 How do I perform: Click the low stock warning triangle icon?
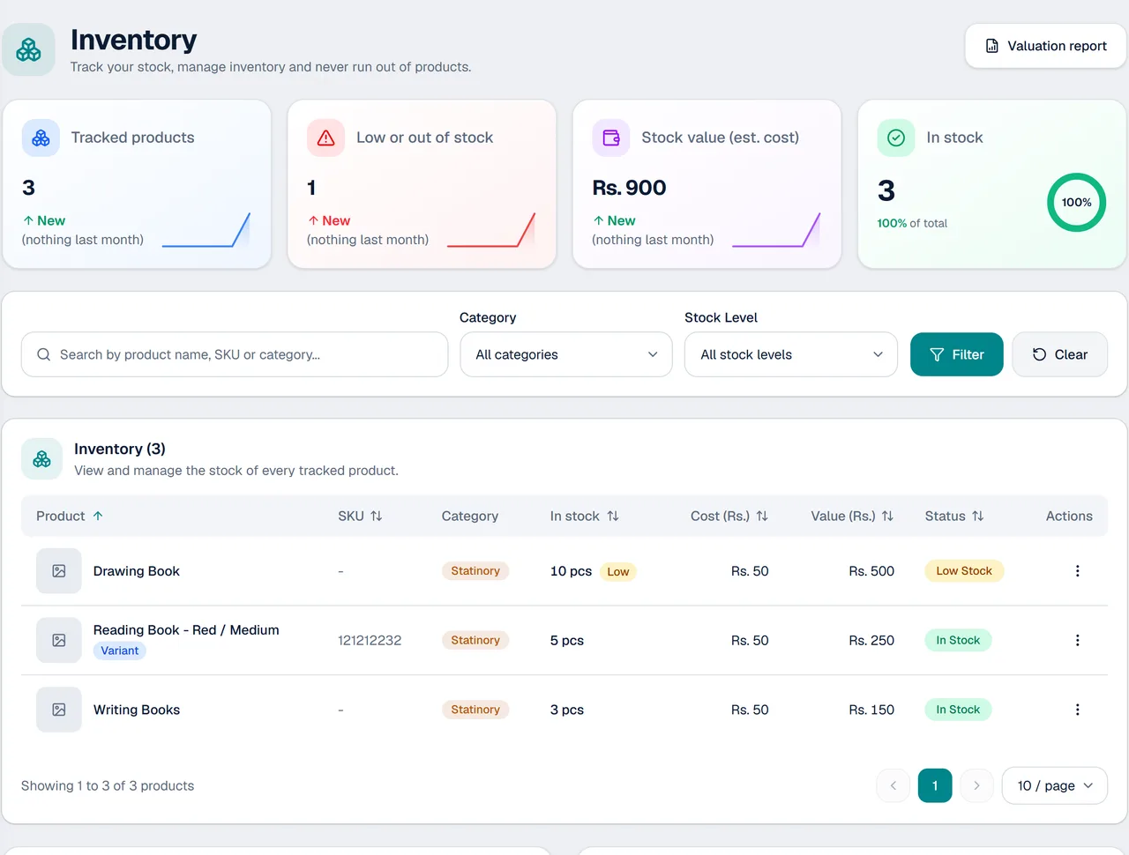pos(325,138)
